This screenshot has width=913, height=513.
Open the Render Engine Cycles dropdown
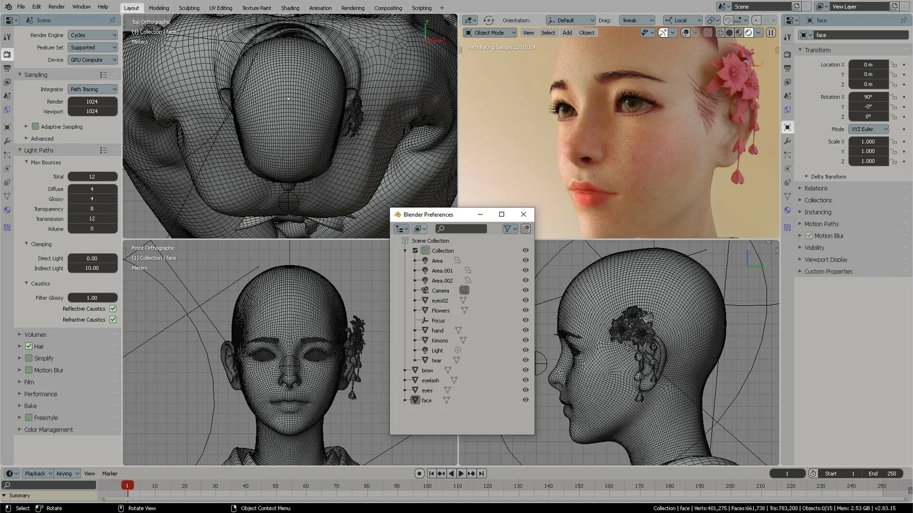[92, 35]
